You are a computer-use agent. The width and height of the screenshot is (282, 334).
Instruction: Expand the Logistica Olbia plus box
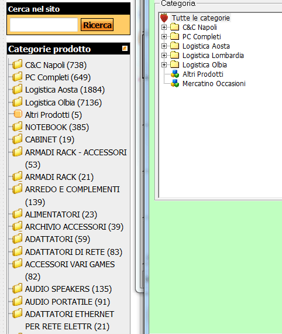(164, 65)
